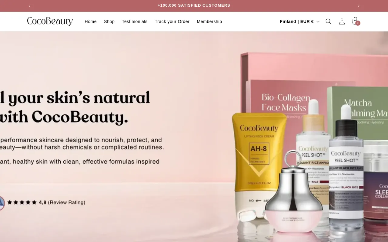Open the account login icon
This screenshot has height=242, width=388.
342,21
